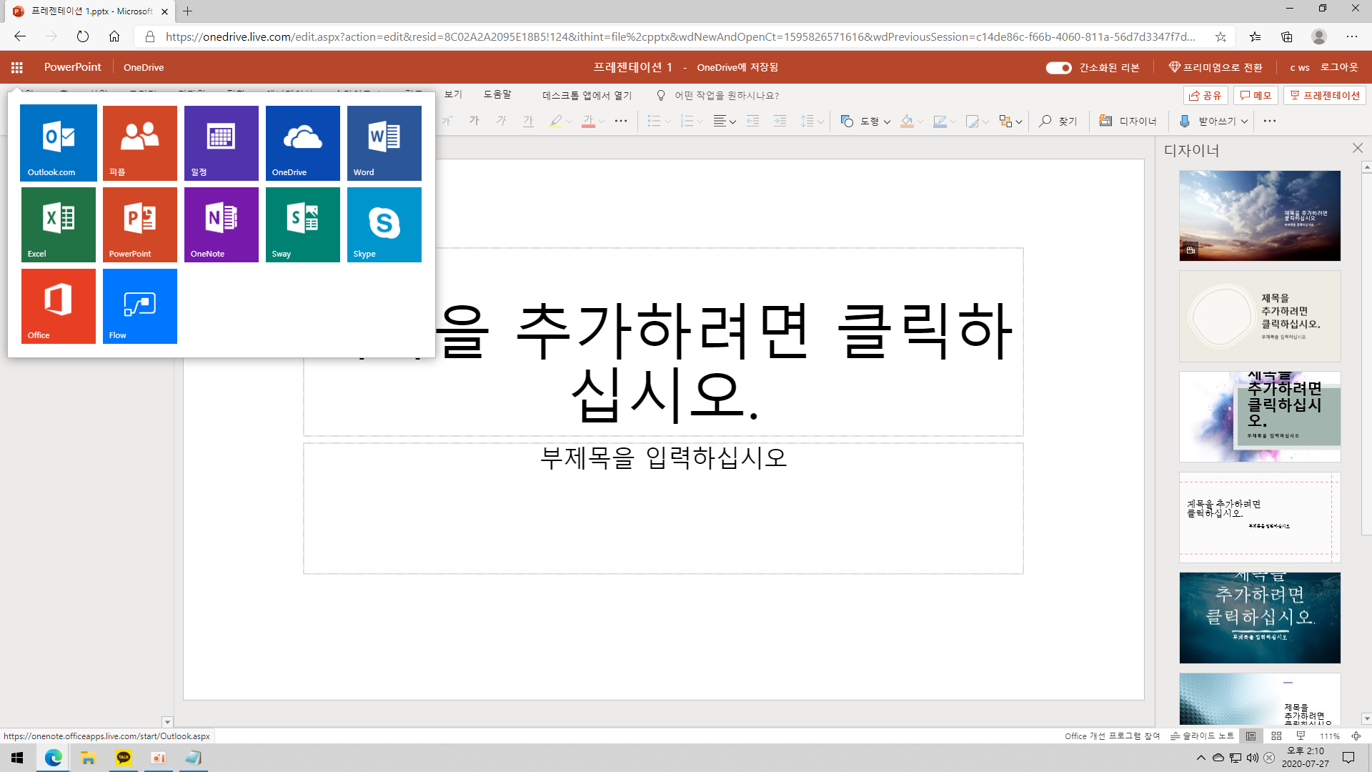Screen dimensions: 1372x772
Task: Open the 일정 (Calendar) app tile
Action: click(222, 143)
